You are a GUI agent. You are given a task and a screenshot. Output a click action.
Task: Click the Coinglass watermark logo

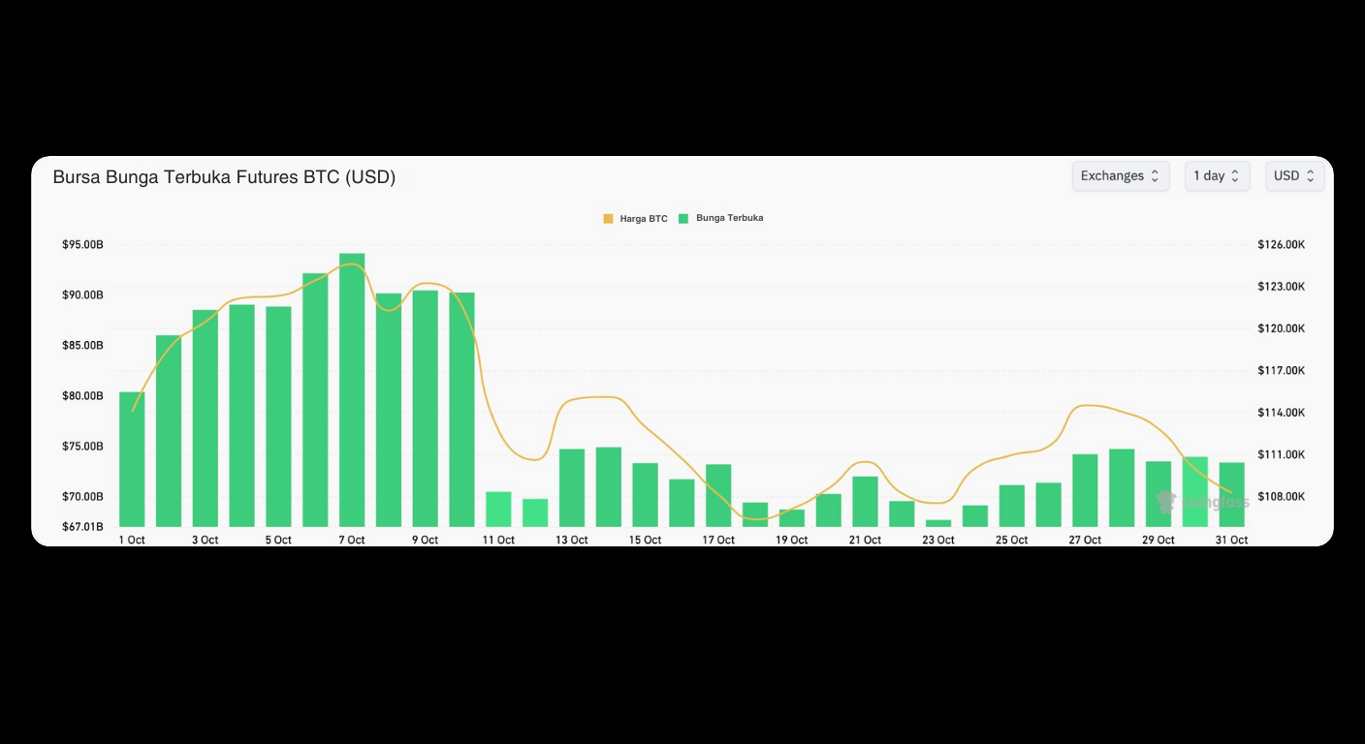pos(1167,502)
